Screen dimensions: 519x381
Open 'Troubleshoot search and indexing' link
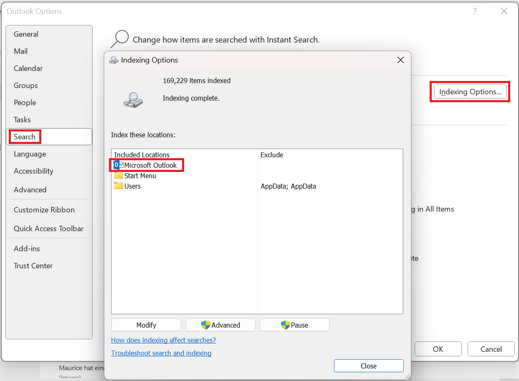(x=161, y=353)
